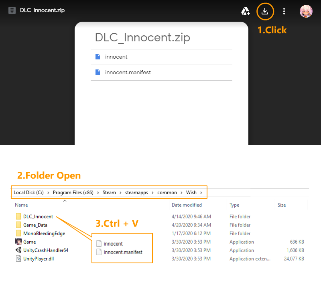
Task: Click the 'Application exten...' type cell
Action: click(250, 259)
